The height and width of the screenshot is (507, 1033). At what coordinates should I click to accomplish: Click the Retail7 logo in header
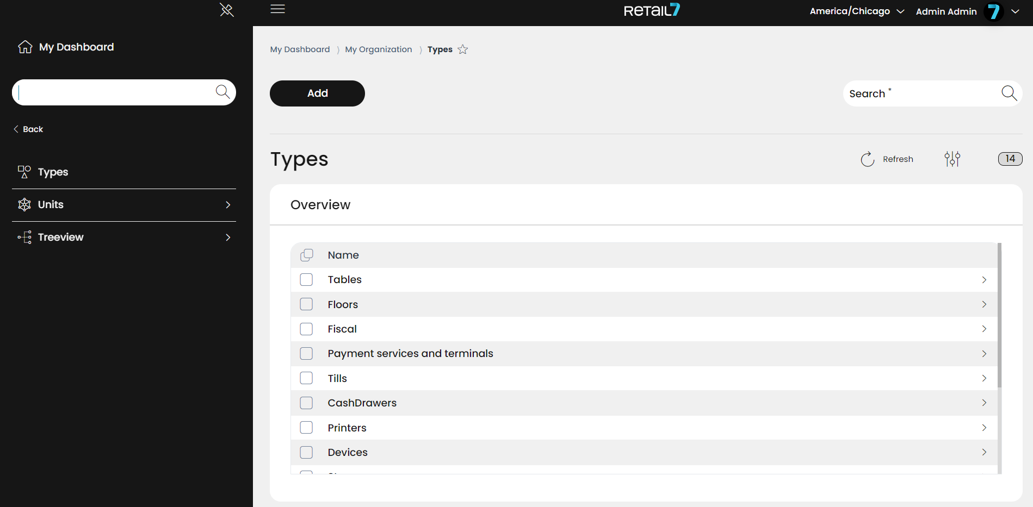[x=652, y=10]
